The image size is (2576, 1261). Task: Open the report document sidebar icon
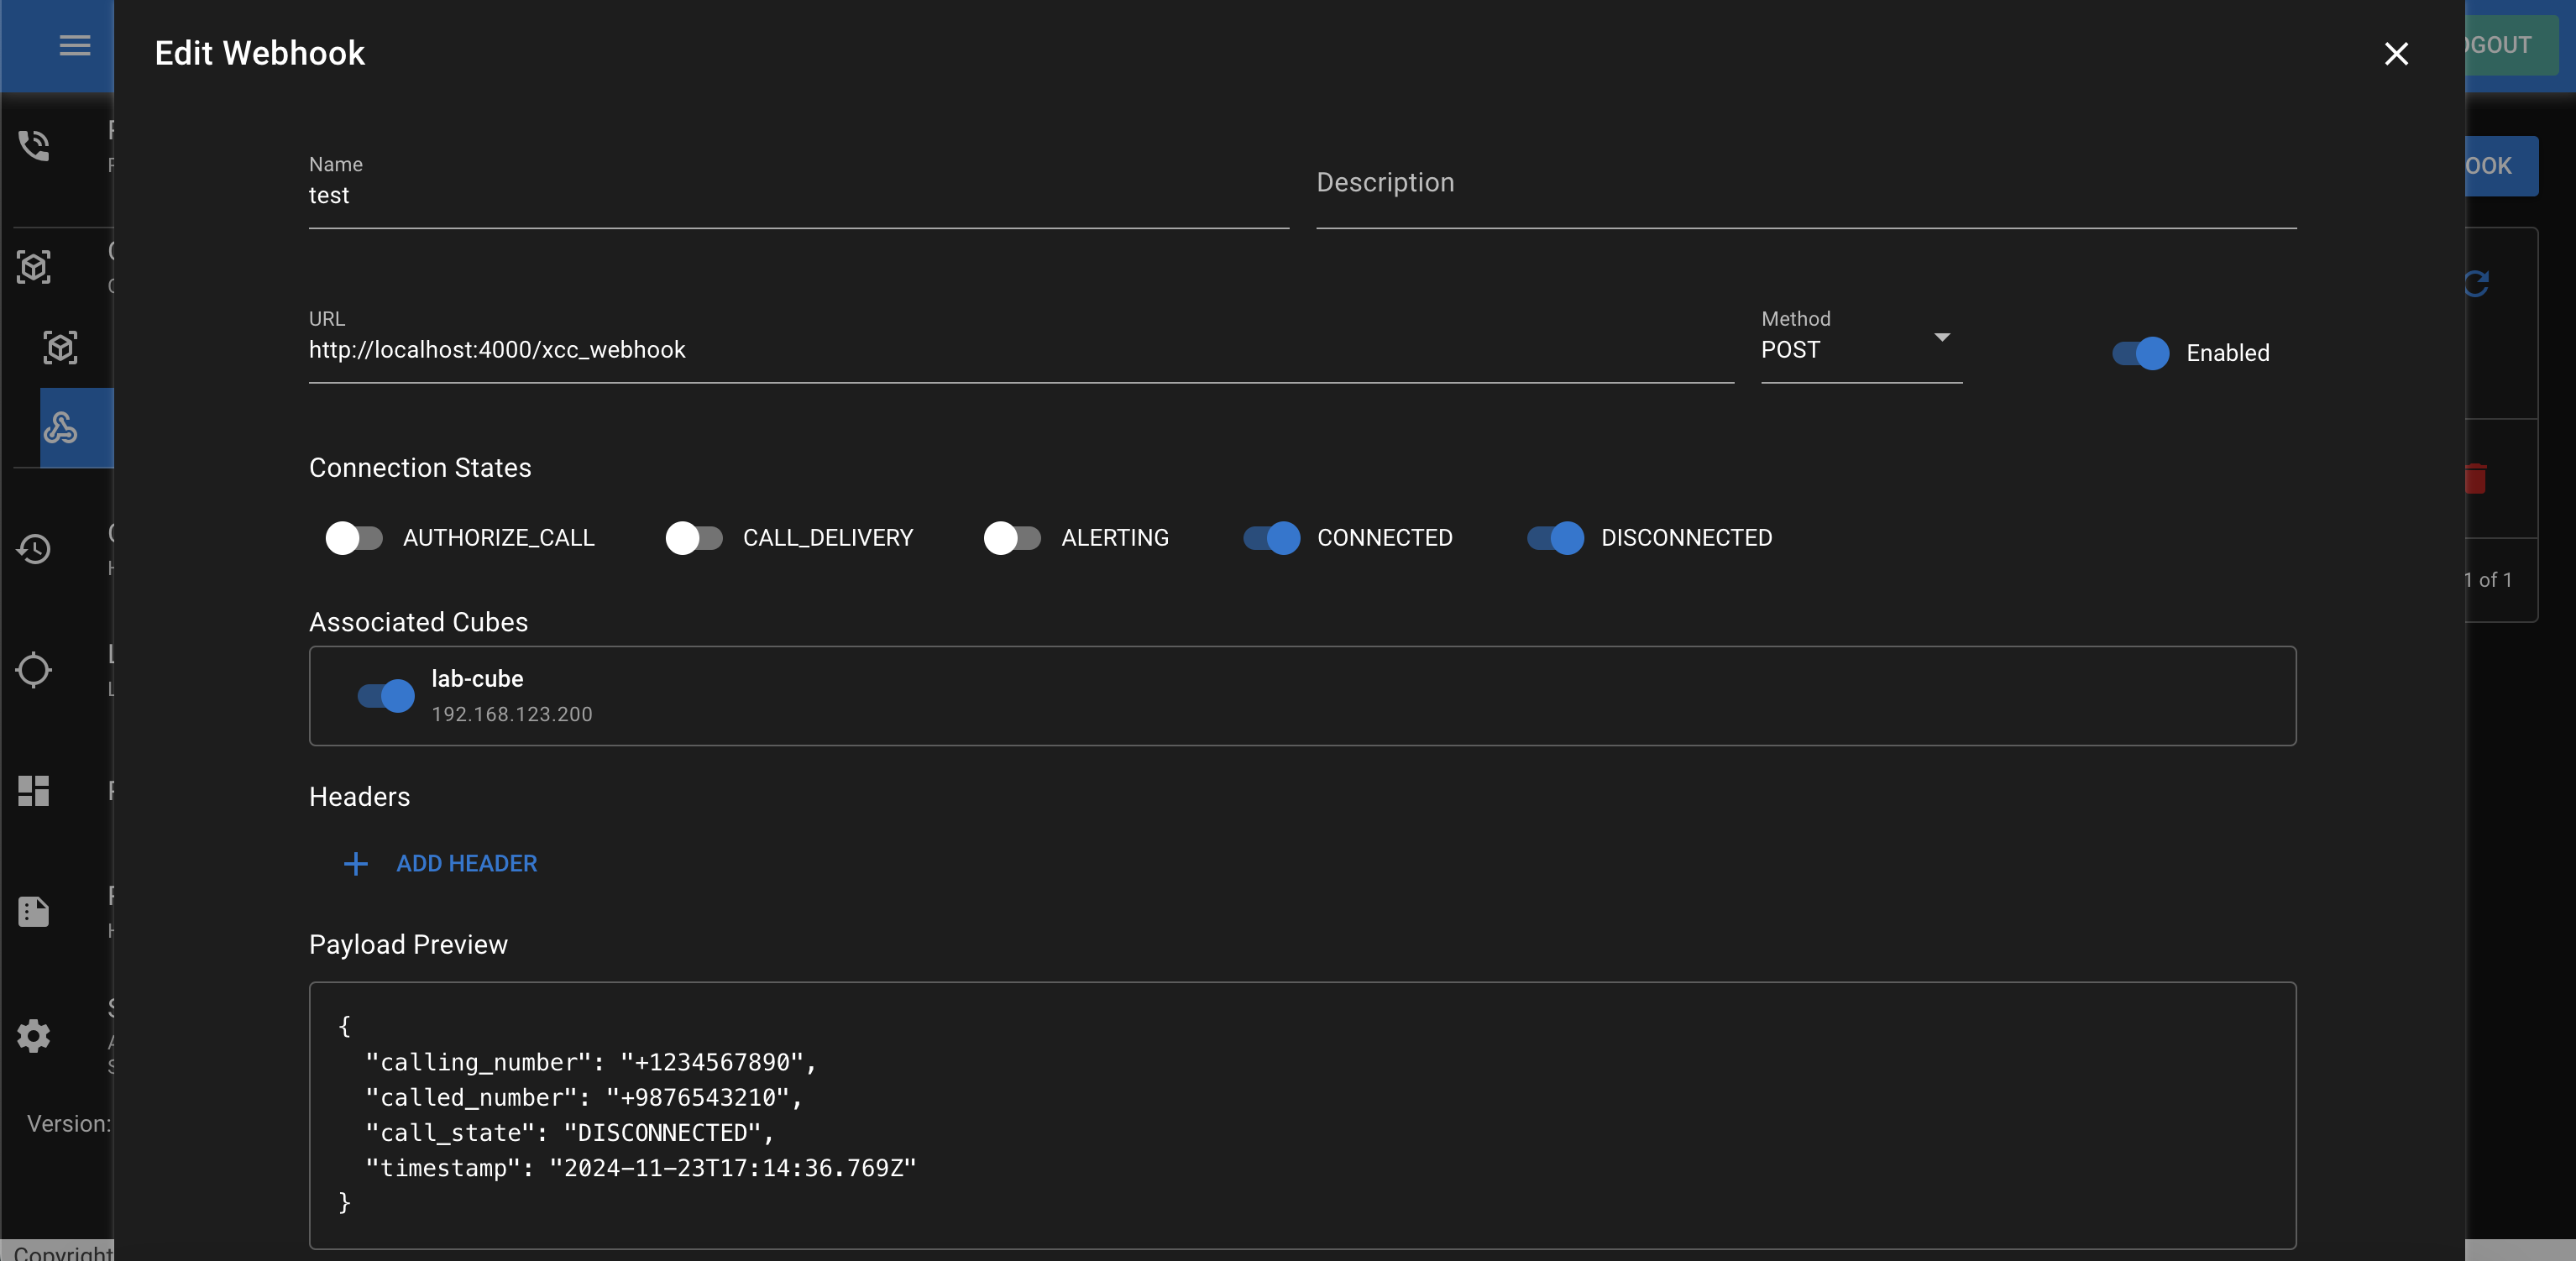coord(34,912)
